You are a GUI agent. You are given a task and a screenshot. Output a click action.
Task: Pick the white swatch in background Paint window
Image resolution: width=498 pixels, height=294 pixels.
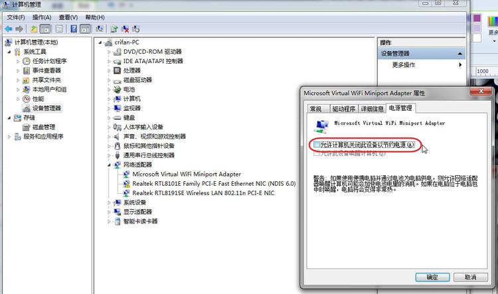(477, 38)
